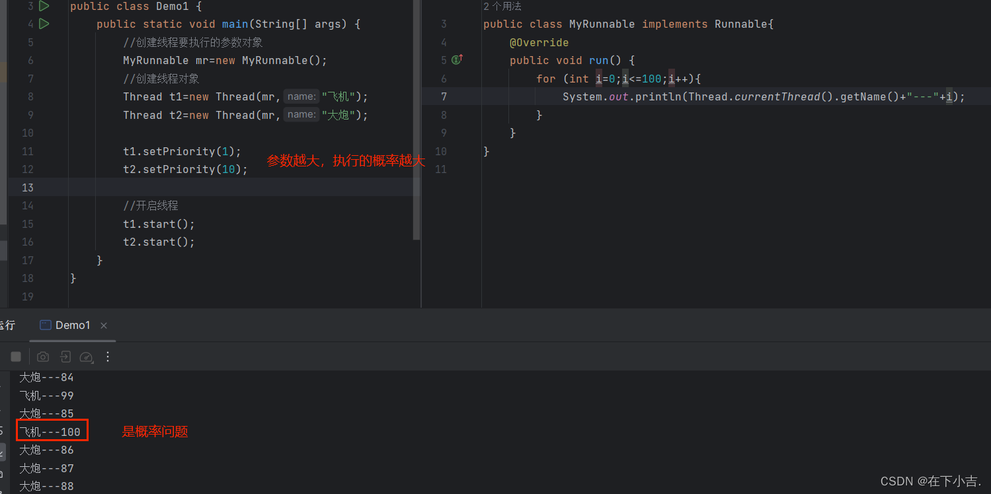Image resolution: width=991 pixels, height=494 pixels.
Task: Click the @Override annotation
Action: (539, 42)
